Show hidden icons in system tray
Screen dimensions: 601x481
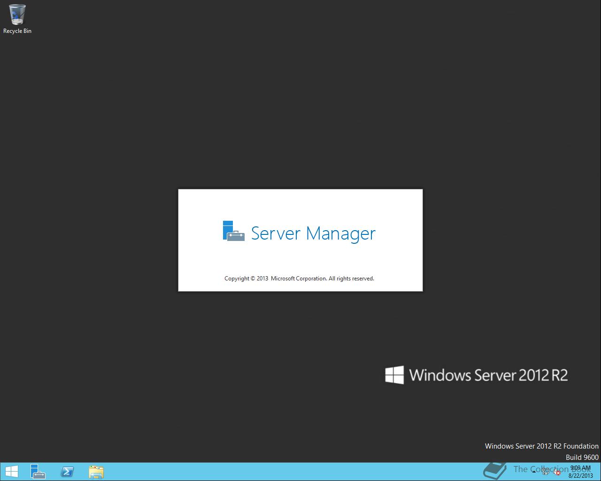click(x=534, y=472)
